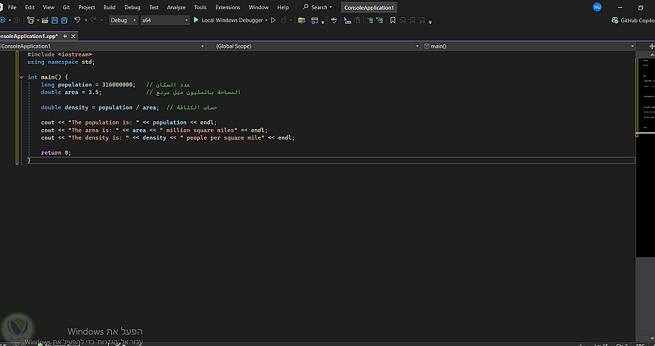Pin the ConsoleApplication1.cpp tab

tap(65, 36)
